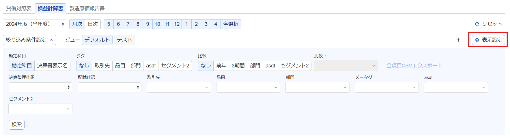Select month 10
510x138 pixels.
[x=157, y=24]
